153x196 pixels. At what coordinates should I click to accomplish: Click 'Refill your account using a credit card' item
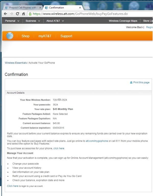point(47,176)
